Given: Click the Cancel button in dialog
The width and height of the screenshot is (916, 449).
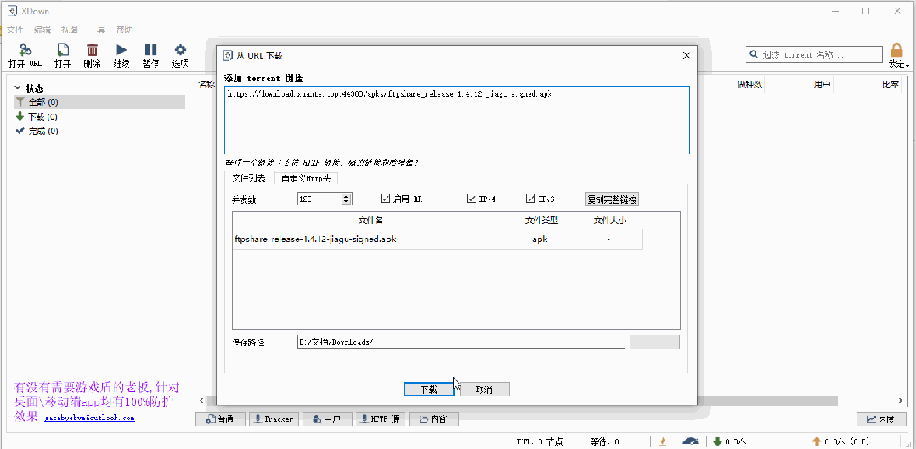Looking at the screenshot, I should [x=483, y=389].
